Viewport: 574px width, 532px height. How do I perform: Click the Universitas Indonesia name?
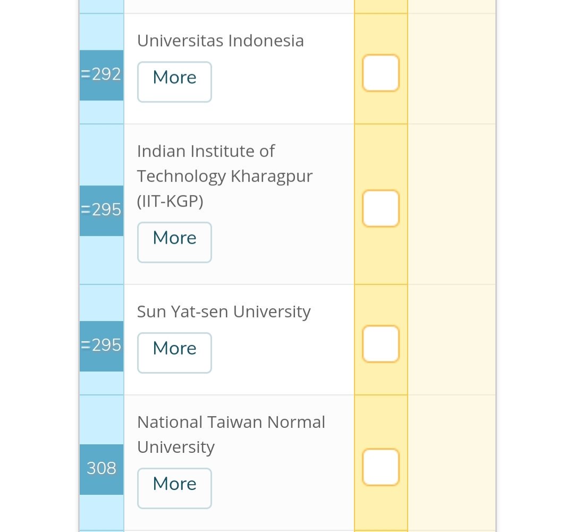click(x=221, y=40)
